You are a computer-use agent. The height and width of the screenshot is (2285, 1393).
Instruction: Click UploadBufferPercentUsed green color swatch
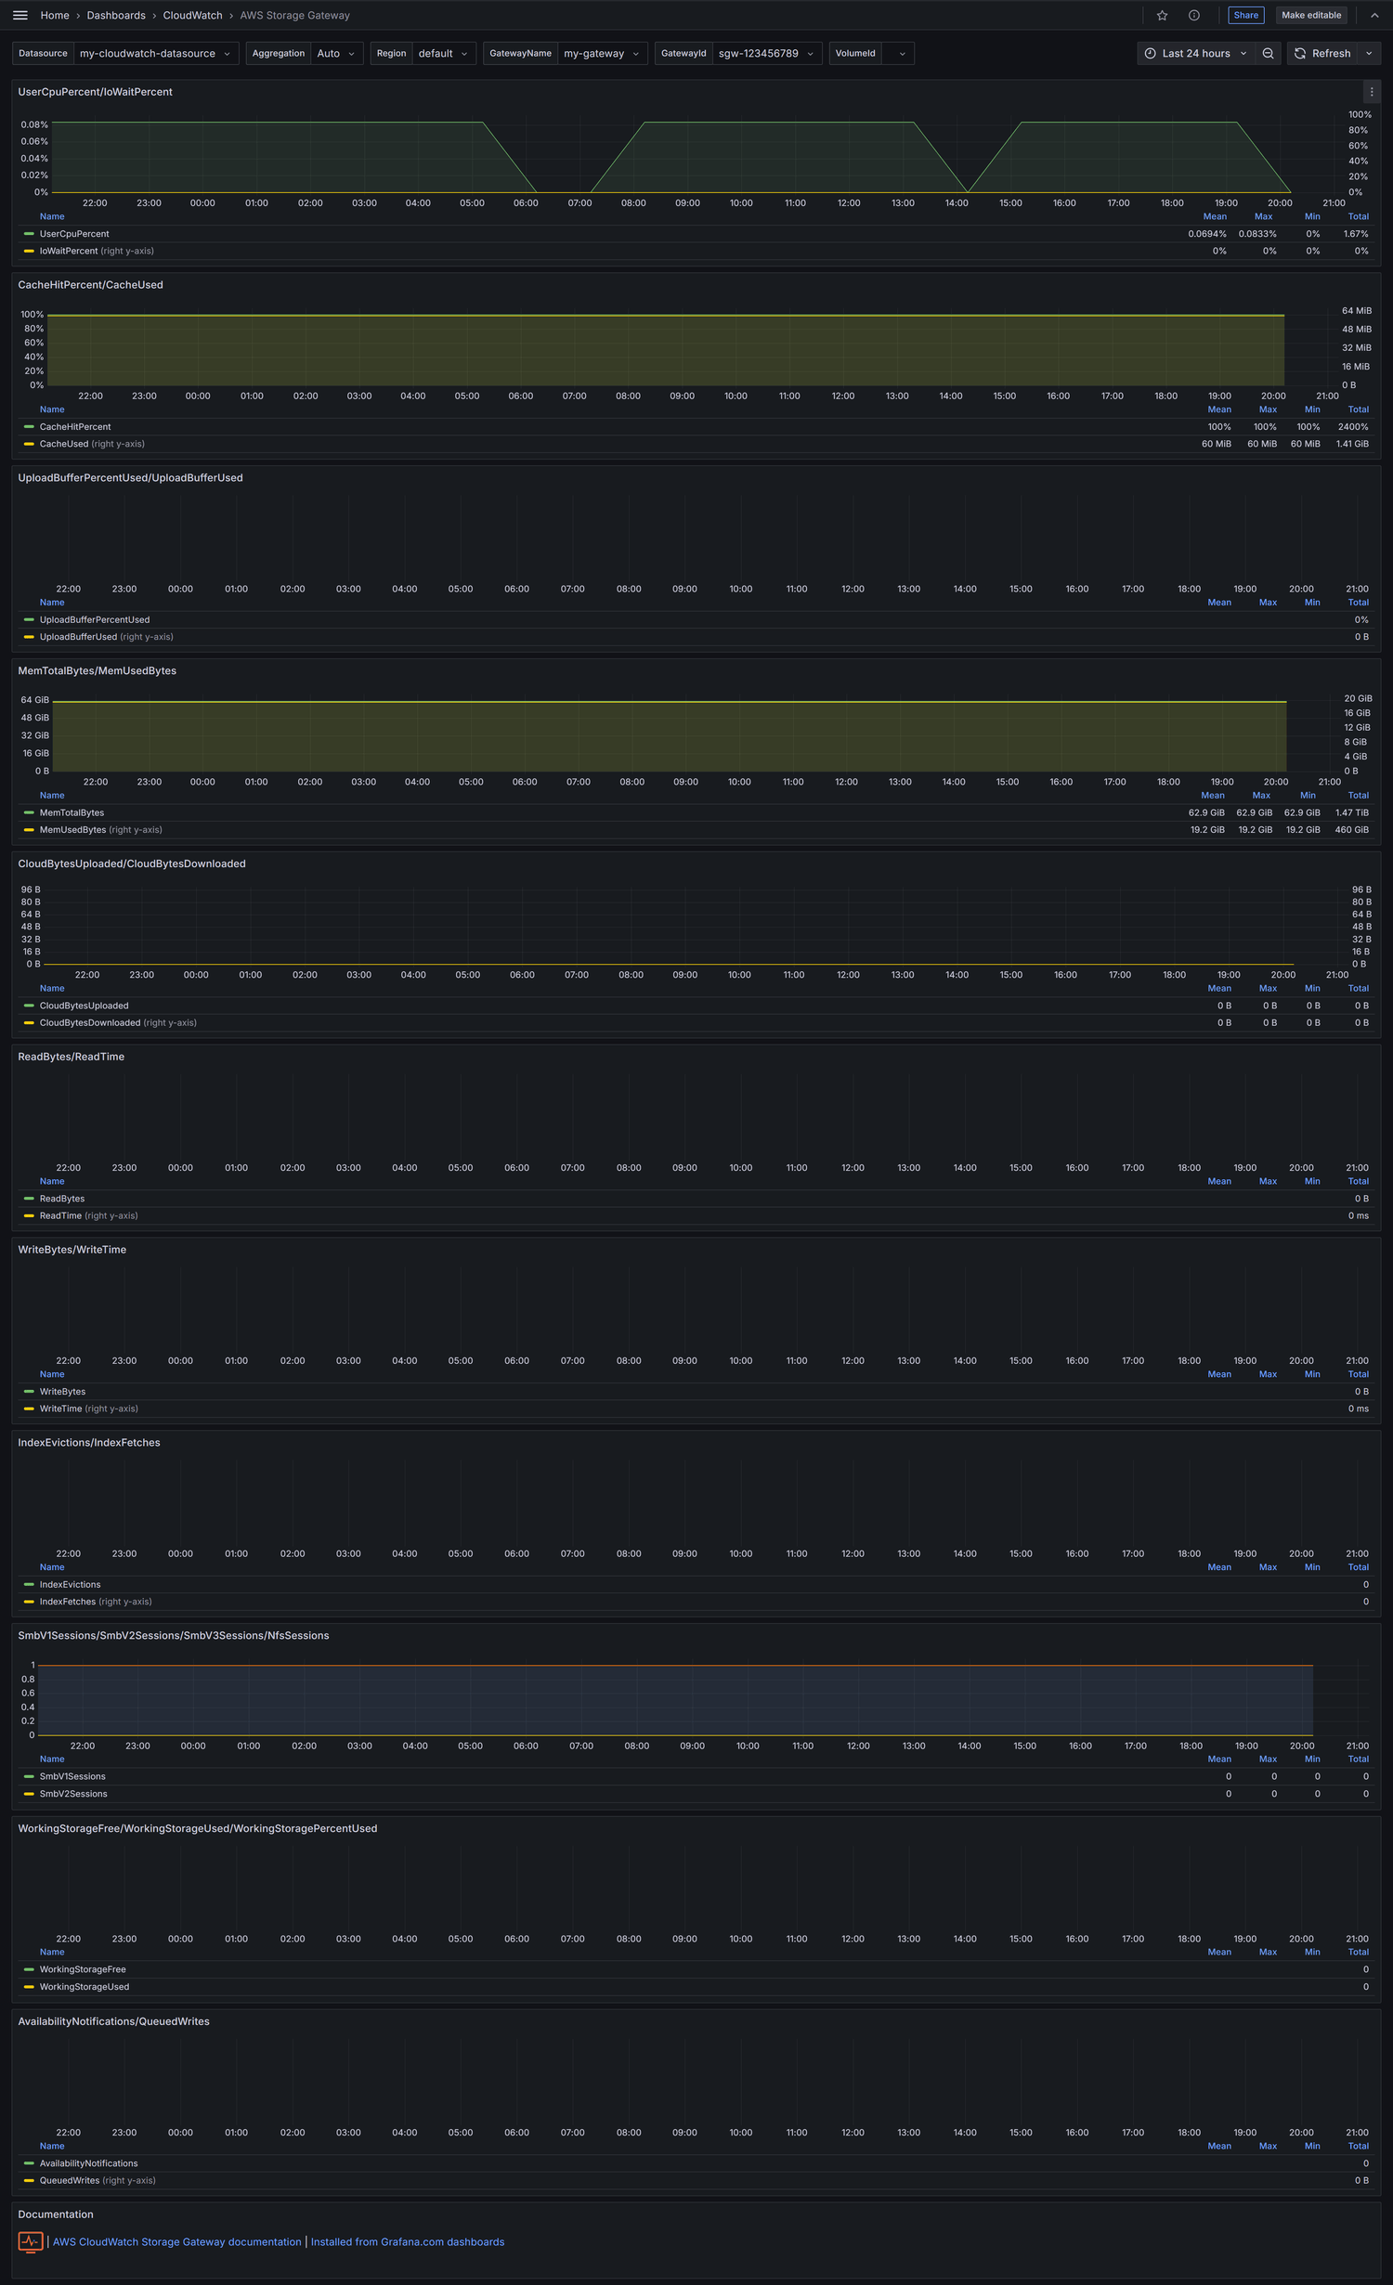(x=29, y=619)
